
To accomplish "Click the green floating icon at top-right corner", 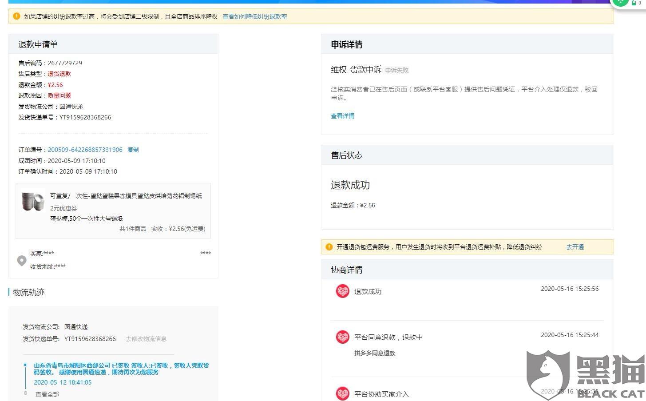I will click(x=621, y=2).
